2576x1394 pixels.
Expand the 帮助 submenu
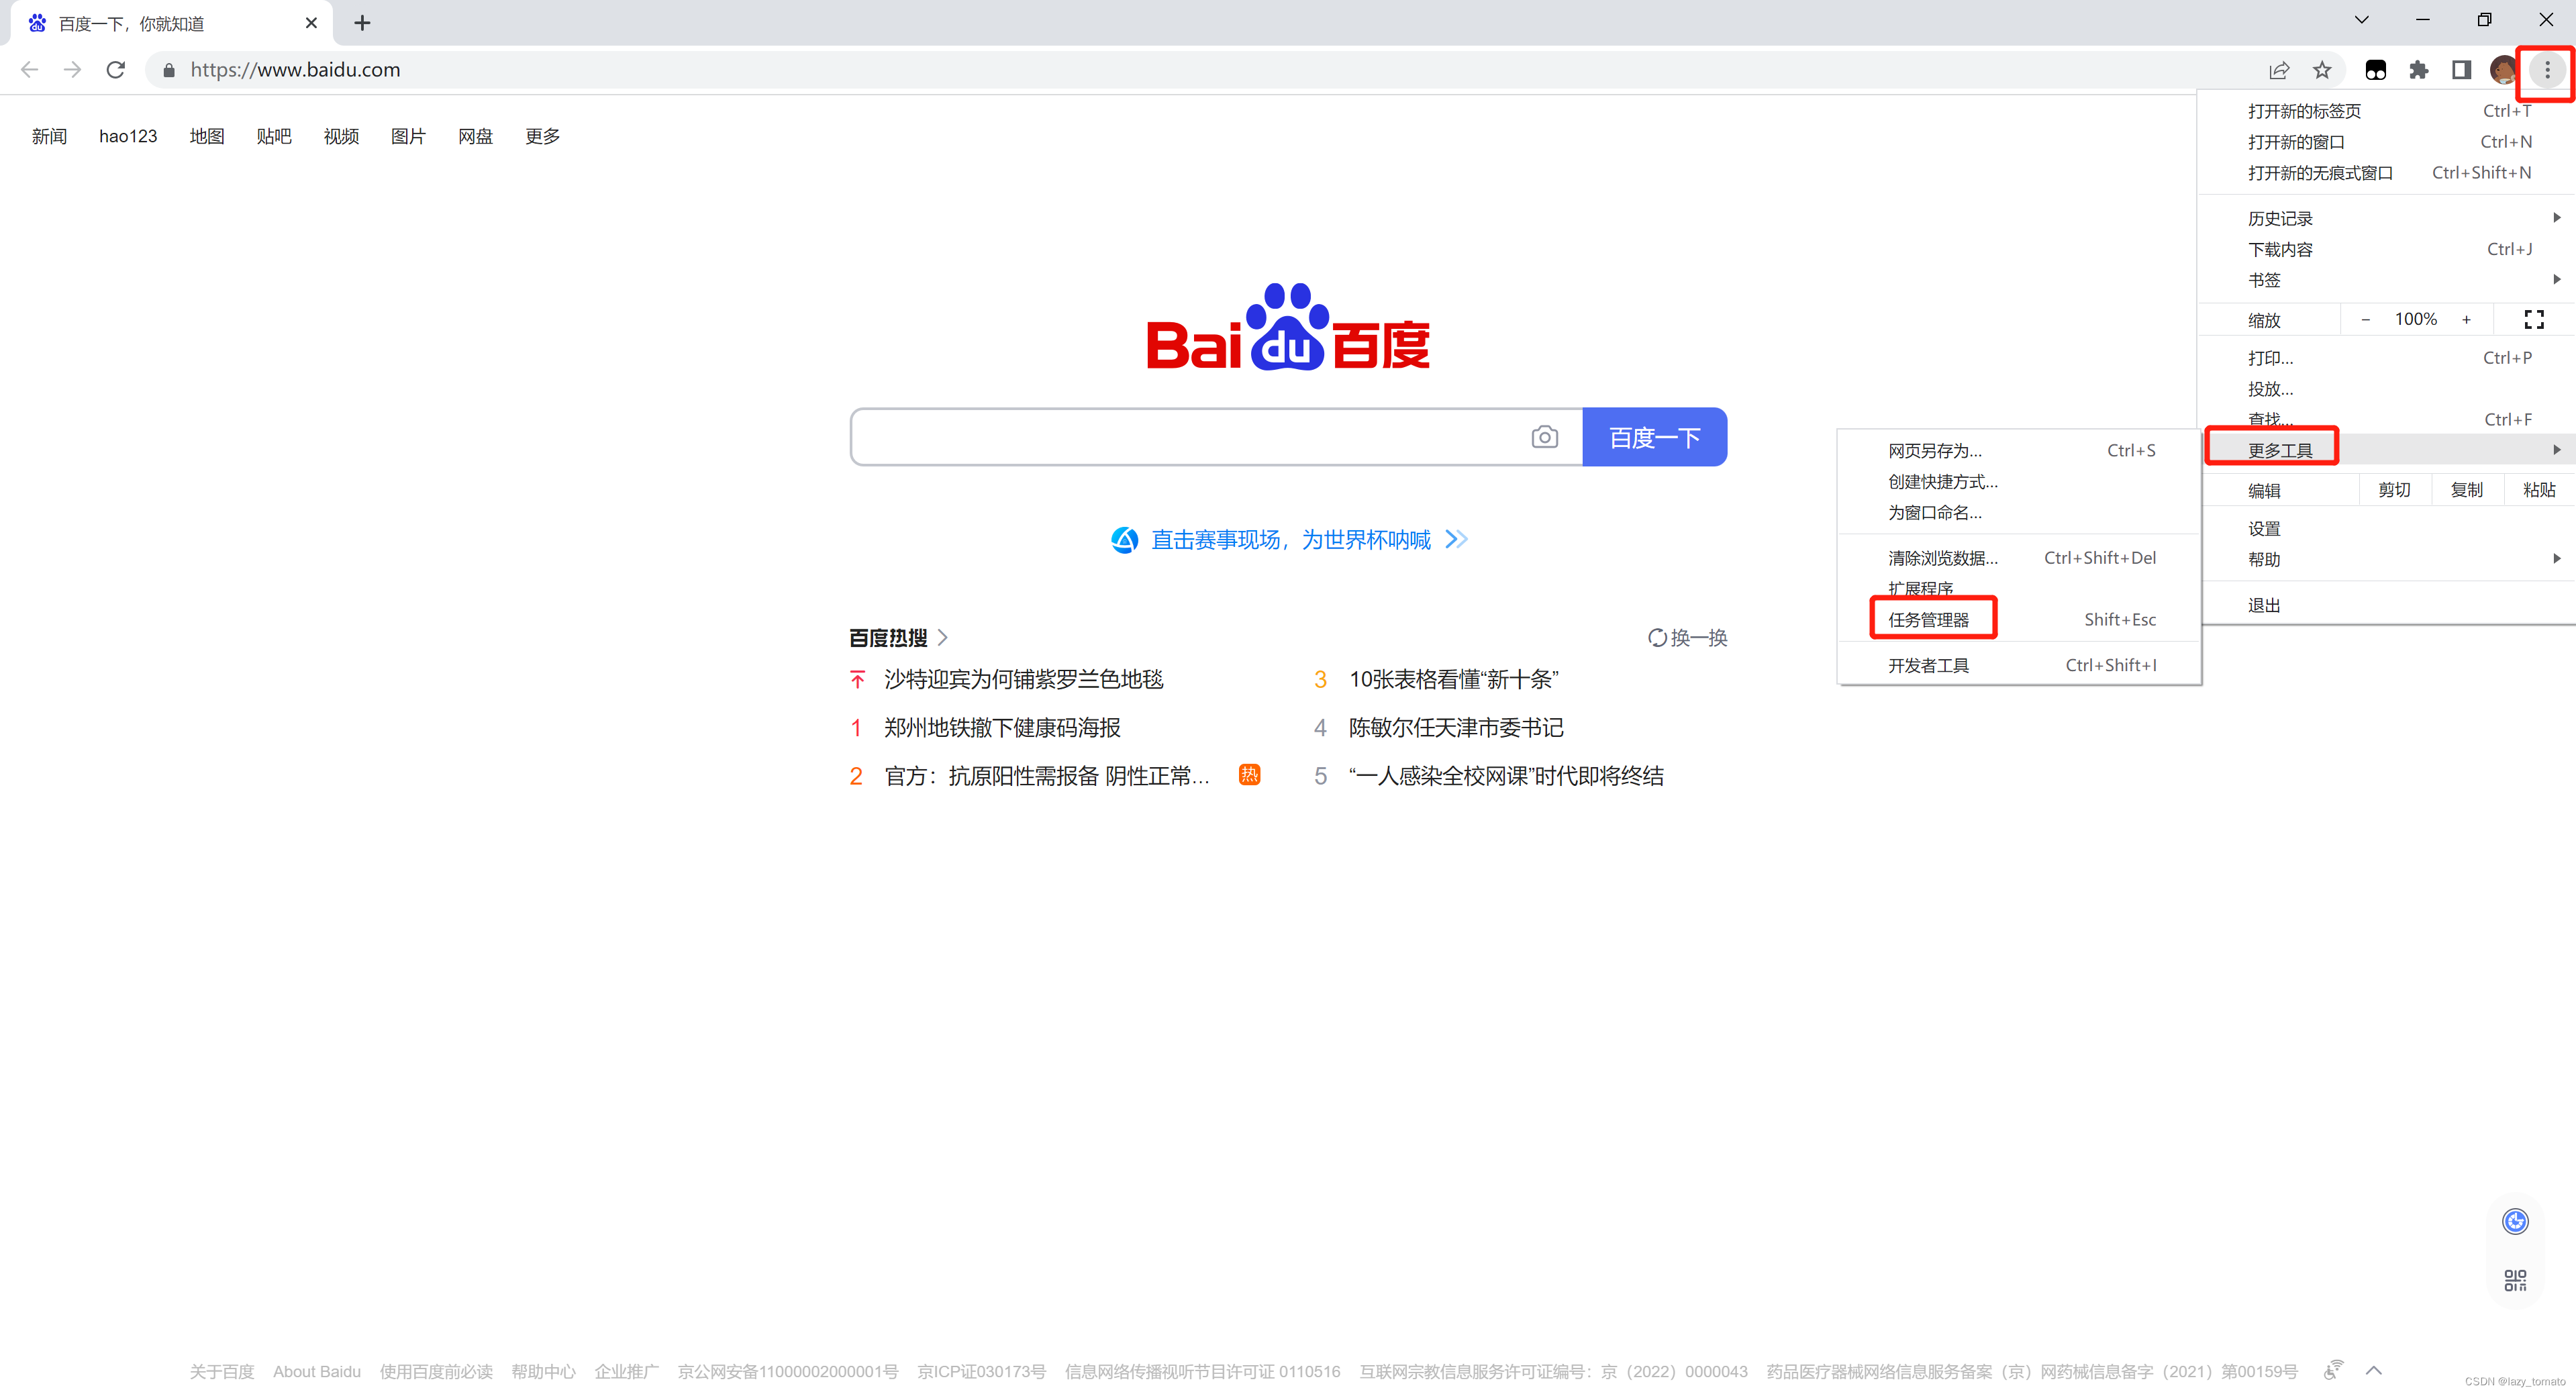pos(2386,559)
